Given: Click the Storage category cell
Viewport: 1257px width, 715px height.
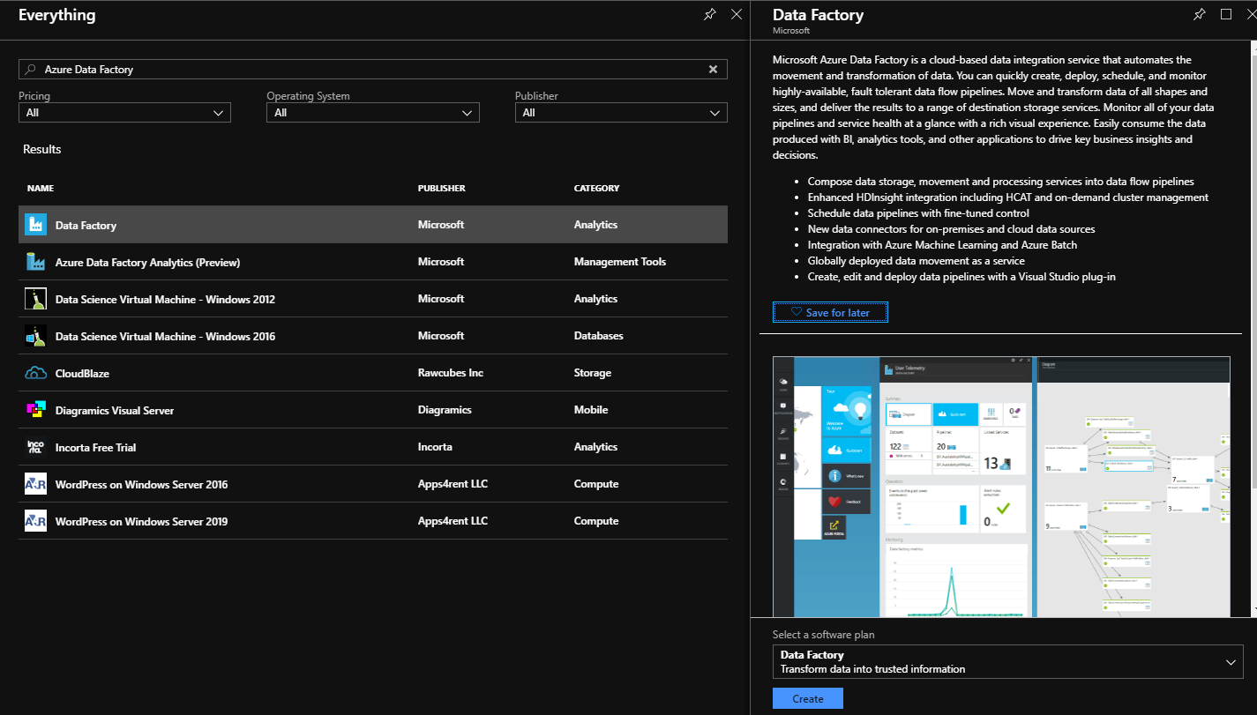Looking at the screenshot, I should (x=593, y=373).
